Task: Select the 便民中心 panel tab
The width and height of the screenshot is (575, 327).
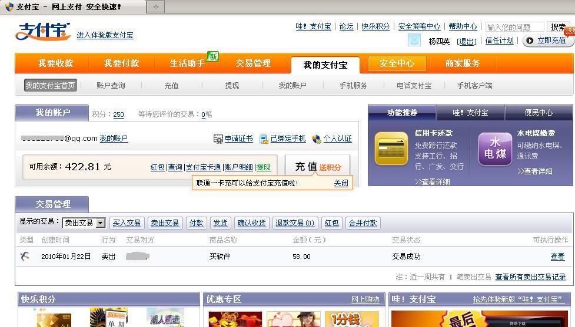Action: point(539,113)
